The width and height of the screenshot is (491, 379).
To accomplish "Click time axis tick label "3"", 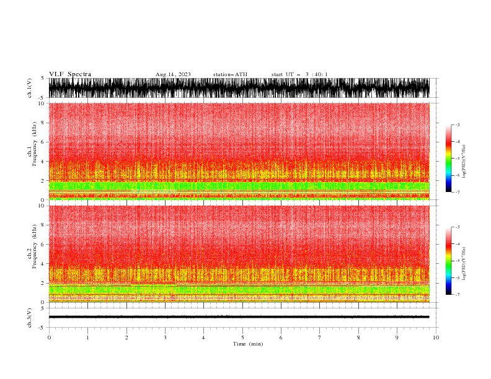I will (x=165, y=338).
